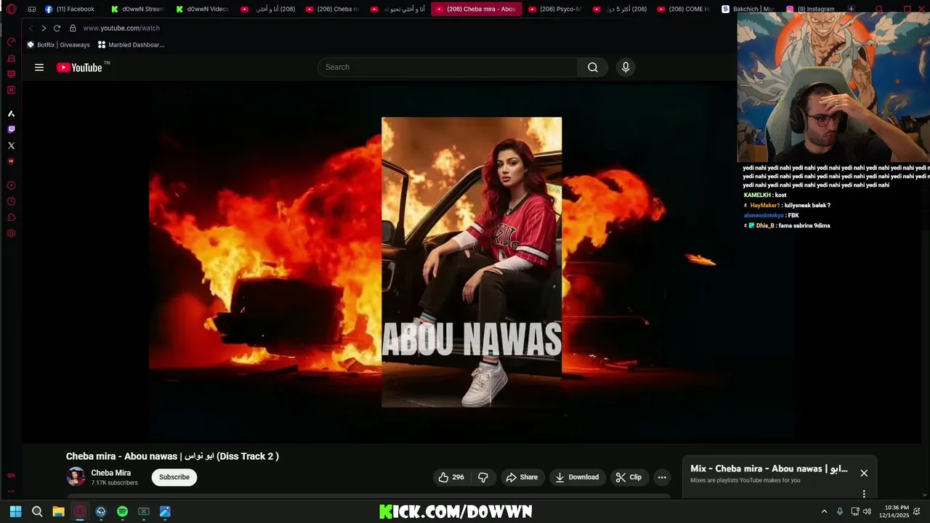Open the Settings gear in the sidebar
The image size is (930, 523).
tap(11, 233)
